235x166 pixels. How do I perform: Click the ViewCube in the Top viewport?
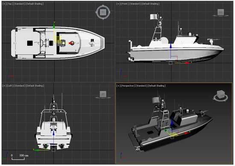point(103,12)
